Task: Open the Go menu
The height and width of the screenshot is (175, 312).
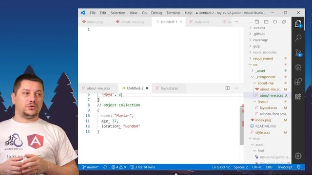Action: tap(144, 13)
